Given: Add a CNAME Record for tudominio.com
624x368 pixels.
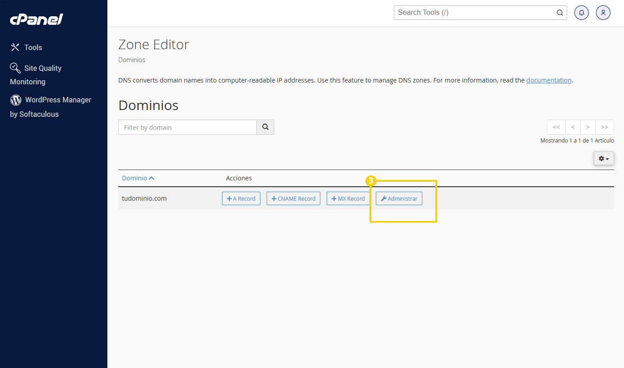Looking at the screenshot, I should (293, 198).
